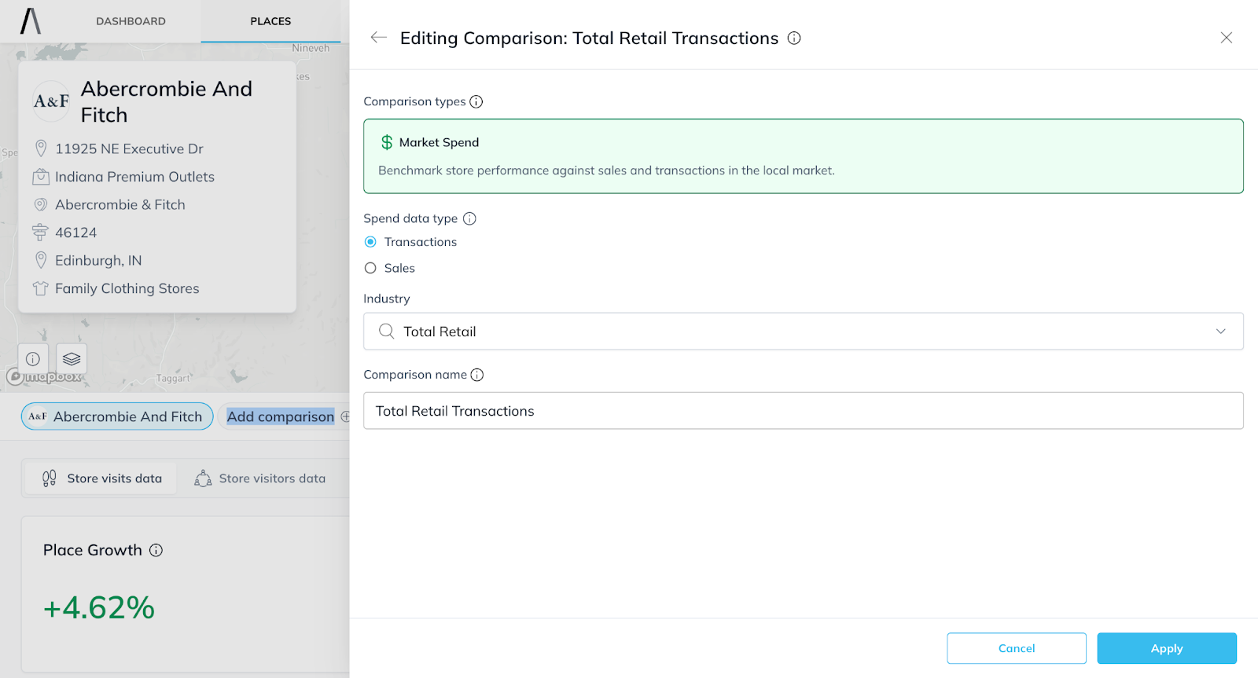The height and width of the screenshot is (678, 1258).
Task: Click the Family Clothing Stores text
Action: [127, 288]
